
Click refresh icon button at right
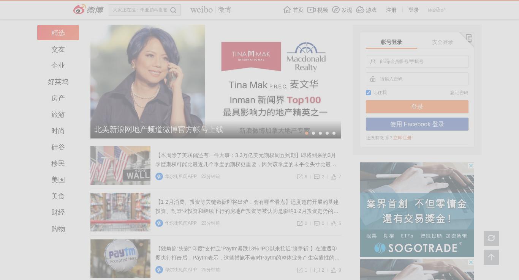(491, 238)
